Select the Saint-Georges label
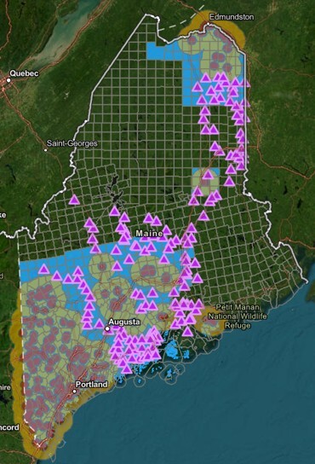Viewport: 315px width, 464px height. coord(72,143)
